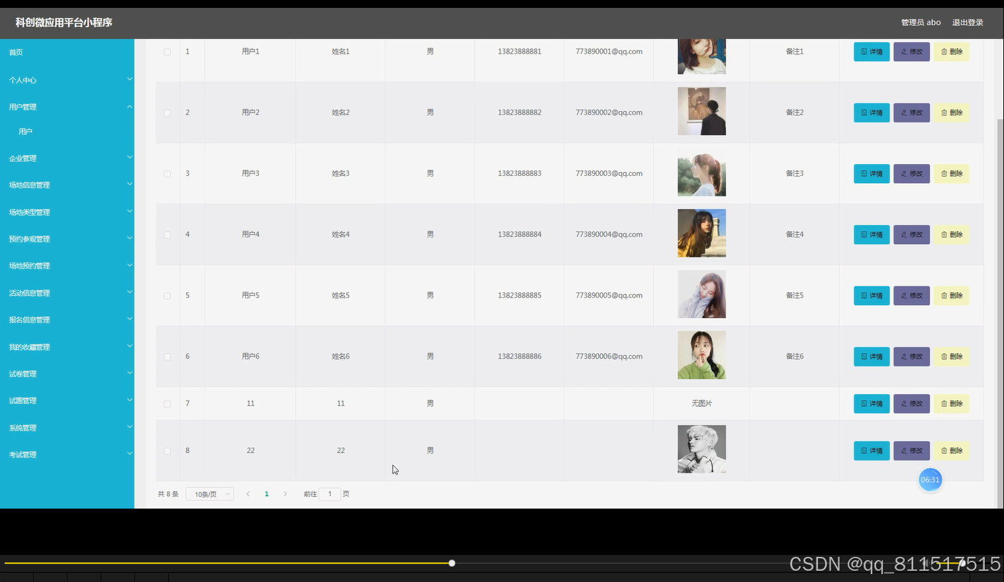Expand the 个人中心 sidebar menu
Image resolution: width=1004 pixels, height=582 pixels.
pyautogui.click(x=67, y=80)
